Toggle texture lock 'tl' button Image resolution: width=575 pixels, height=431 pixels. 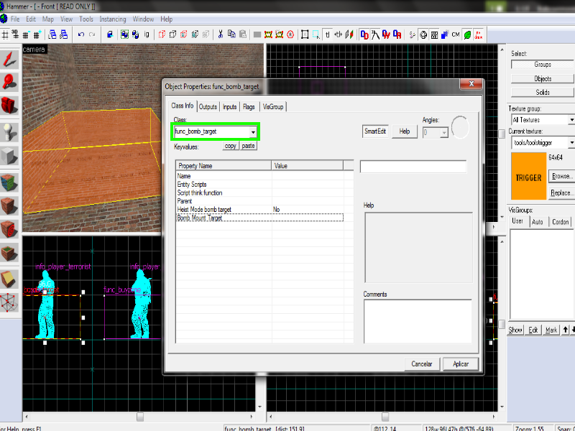[328, 34]
